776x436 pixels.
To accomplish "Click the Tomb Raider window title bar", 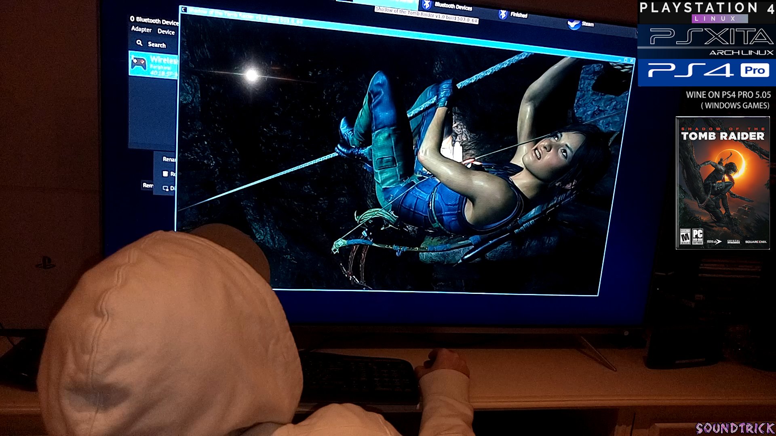I will pyautogui.click(x=404, y=32).
